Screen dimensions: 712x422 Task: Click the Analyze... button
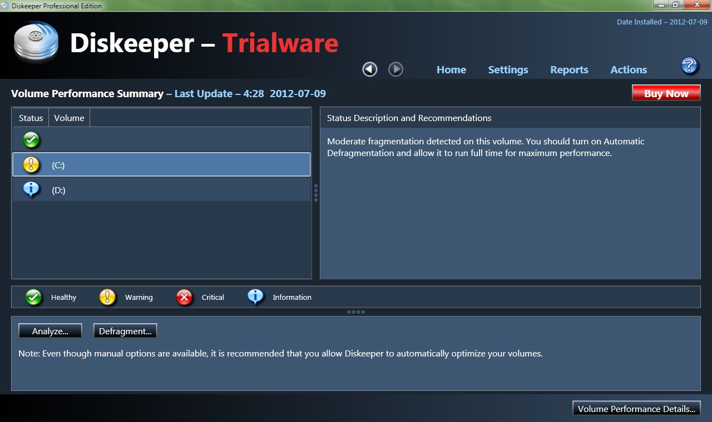[x=50, y=331]
